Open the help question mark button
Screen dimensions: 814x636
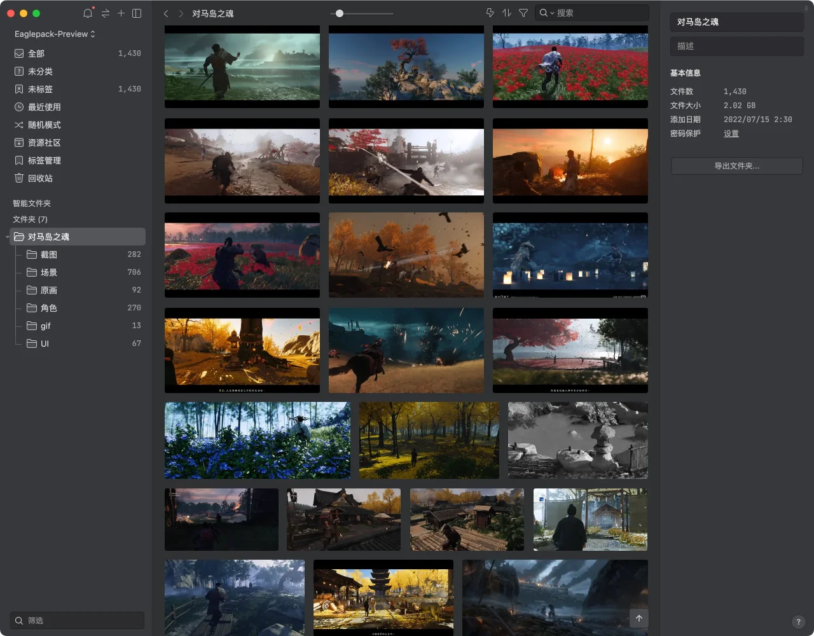[799, 622]
